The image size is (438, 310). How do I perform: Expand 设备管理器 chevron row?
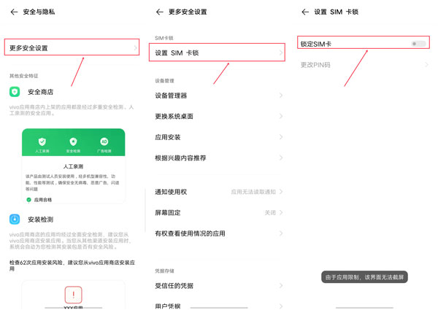[x=217, y=96]
